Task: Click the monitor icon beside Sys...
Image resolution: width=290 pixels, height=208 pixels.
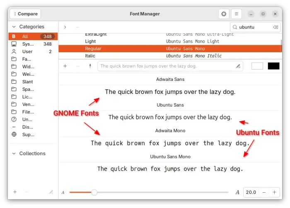Action: (x=14, y=44)
